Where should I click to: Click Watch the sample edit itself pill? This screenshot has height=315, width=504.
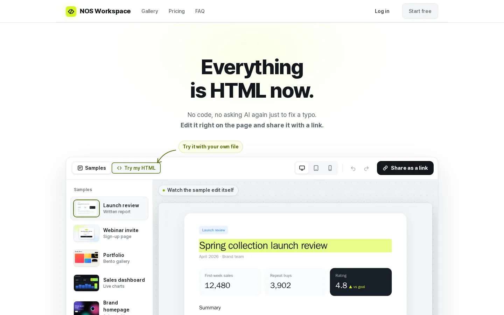coord(198,190)
